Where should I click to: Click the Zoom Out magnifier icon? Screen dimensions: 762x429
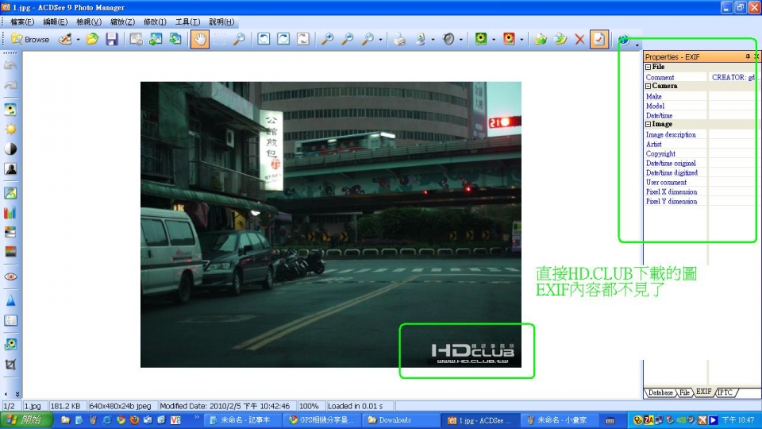347,40
